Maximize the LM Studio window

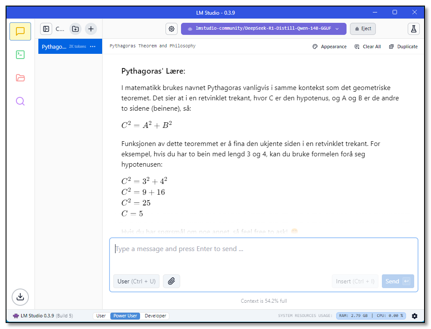395,12
